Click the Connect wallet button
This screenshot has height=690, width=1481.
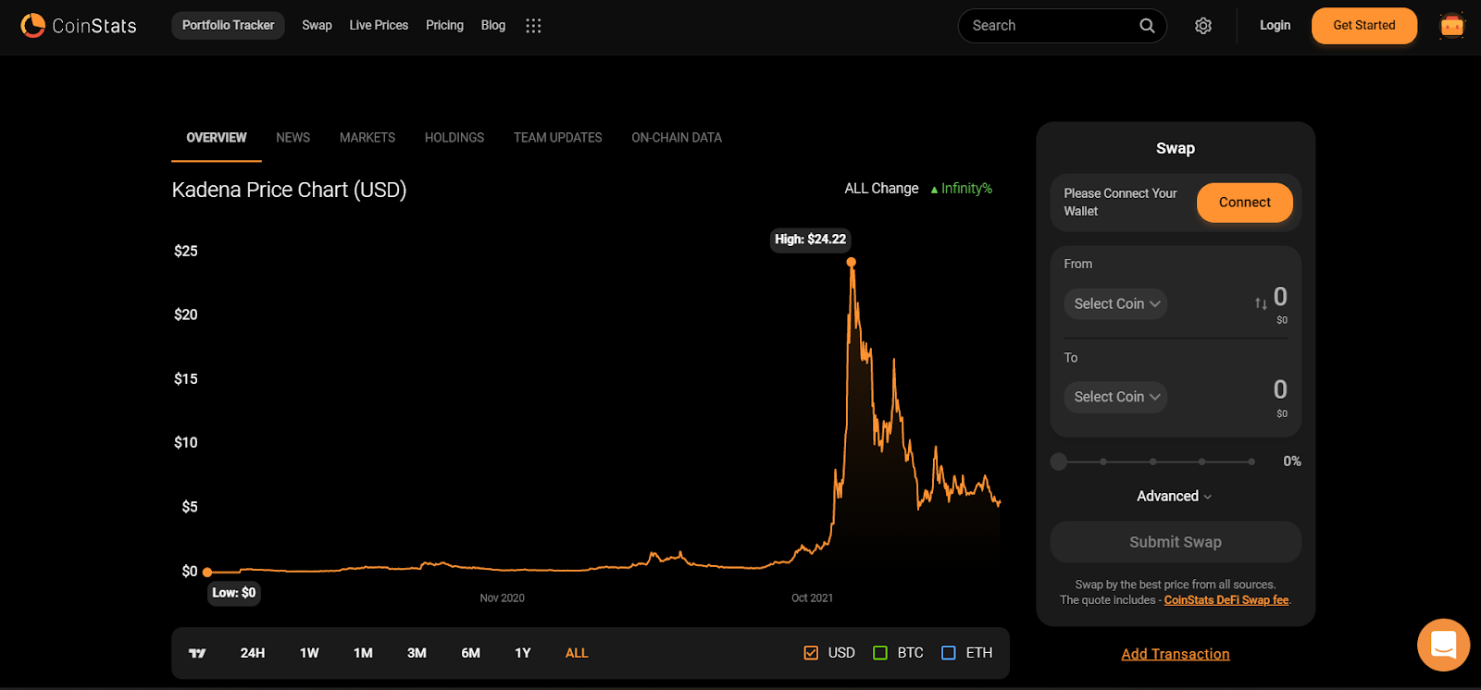click(1245, 203)
